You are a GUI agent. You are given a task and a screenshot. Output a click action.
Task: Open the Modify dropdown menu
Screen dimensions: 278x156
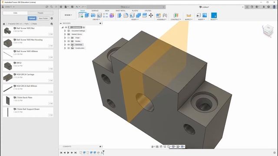(135, 19)
